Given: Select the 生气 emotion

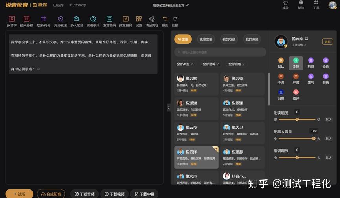Looking at the screenshot, I should point(311,79).
